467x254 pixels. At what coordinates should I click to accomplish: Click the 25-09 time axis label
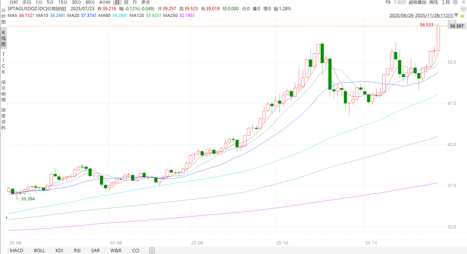pos(197,243)
